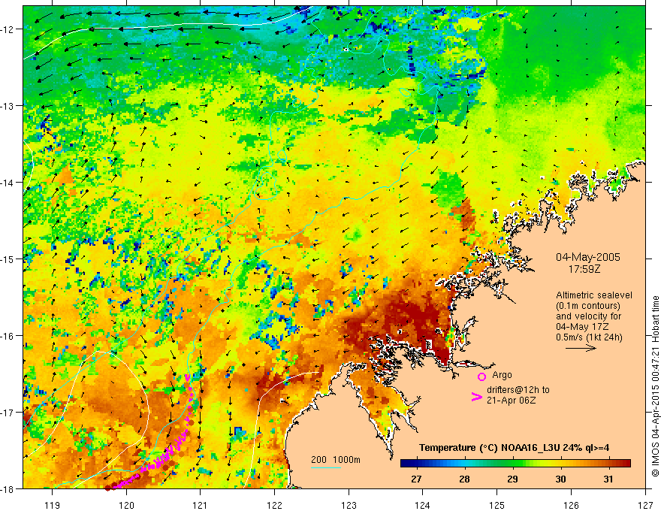Click the 'and velocity for' text line
Viewport: 661px width, 511px height.
tap(588, 316)
